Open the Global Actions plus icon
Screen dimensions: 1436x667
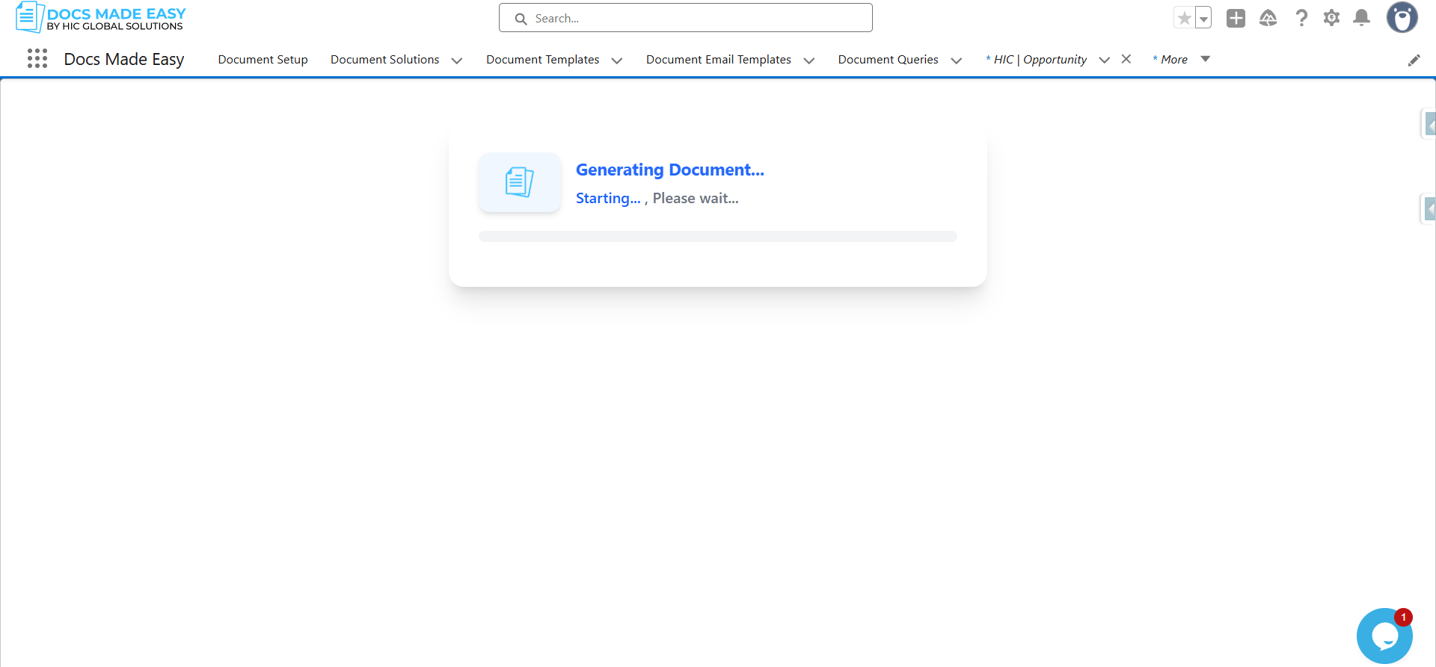click(1236, 18)
